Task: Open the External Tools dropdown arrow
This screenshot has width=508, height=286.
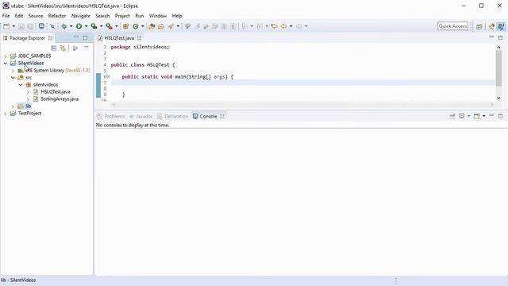Action: point(117,26)
